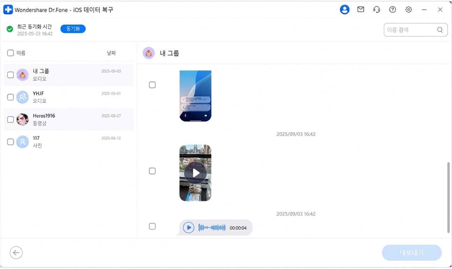Click the timestamp above the video message

[296, 134]
